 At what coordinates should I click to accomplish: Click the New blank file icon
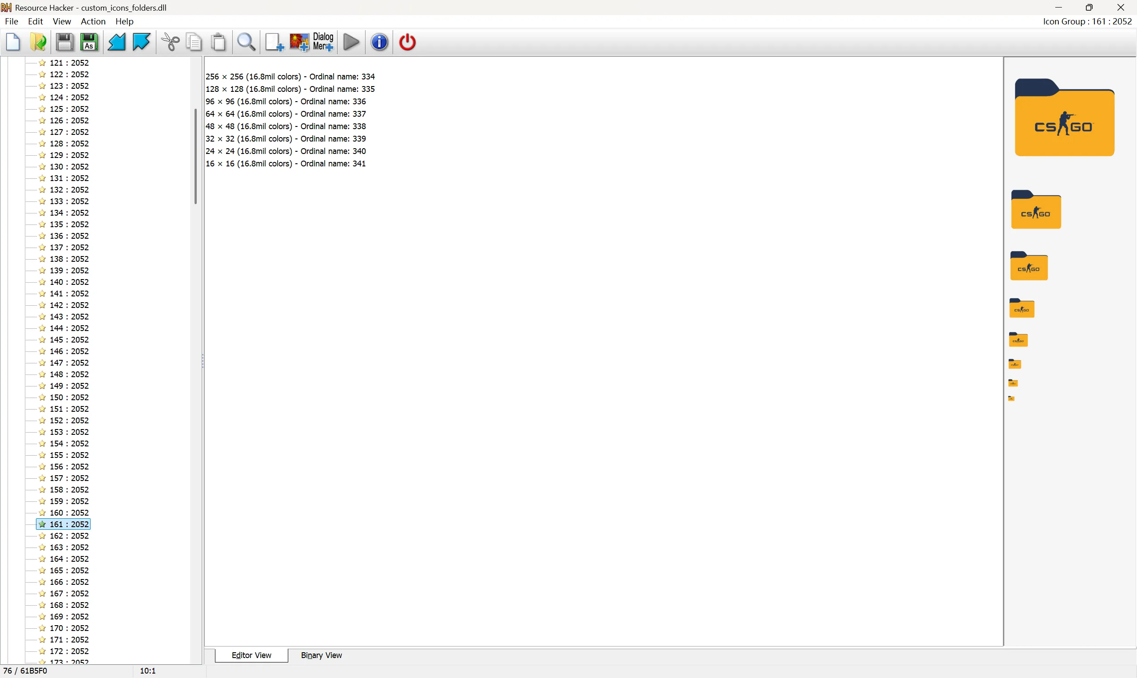[13, 42]
